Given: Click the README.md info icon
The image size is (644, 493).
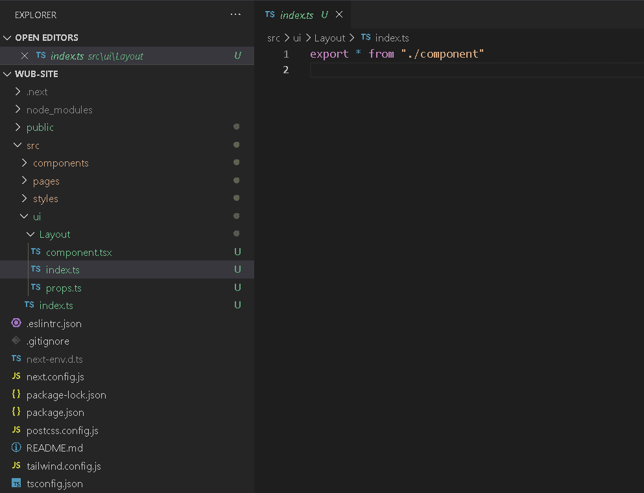Looking at the screenshot, I should pos(16,448).
